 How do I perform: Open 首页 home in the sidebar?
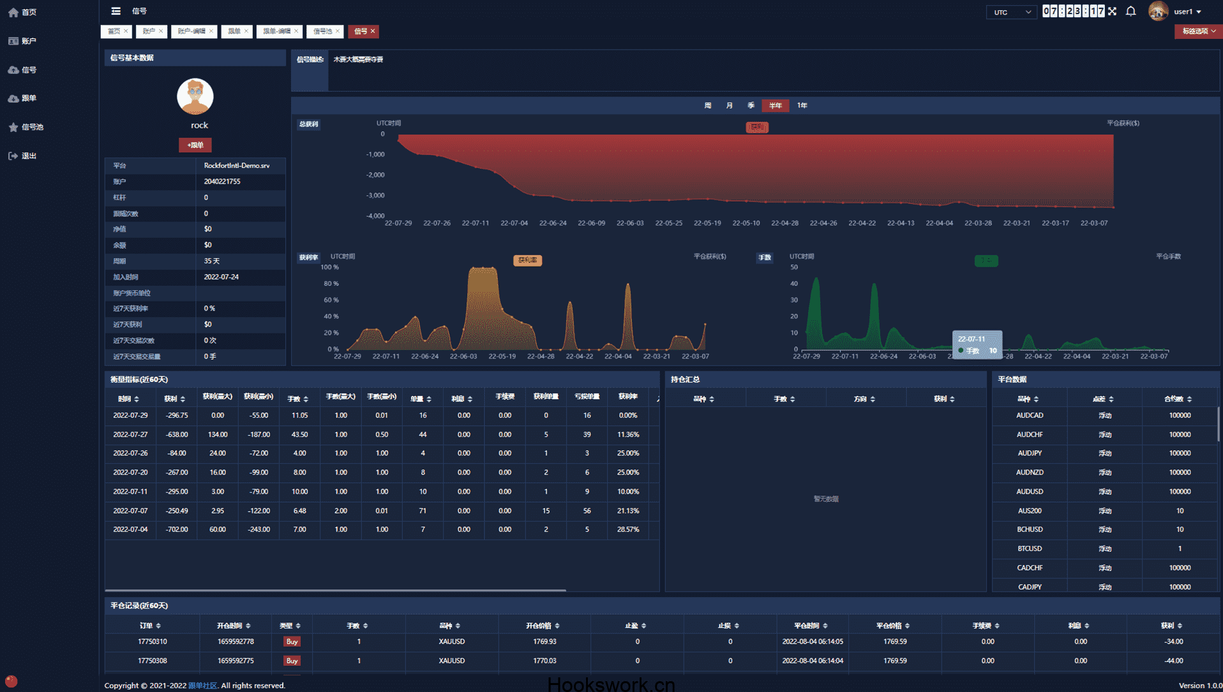pyautogui.click(x=22, y=12)
